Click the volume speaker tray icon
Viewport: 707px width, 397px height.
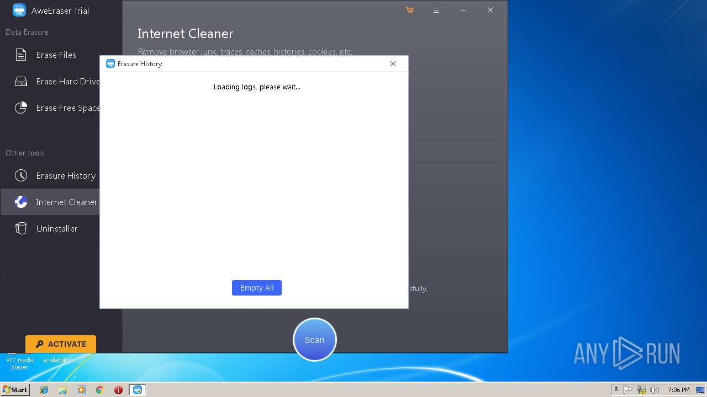tap(655, 390)
